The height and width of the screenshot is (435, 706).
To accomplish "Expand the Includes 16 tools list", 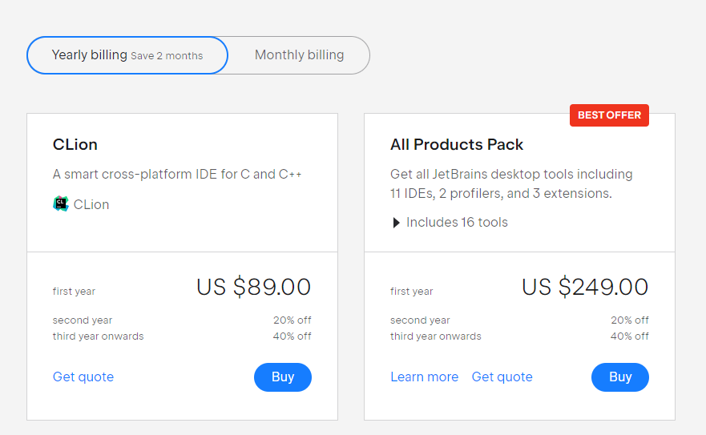I will (x=457, y=223).
